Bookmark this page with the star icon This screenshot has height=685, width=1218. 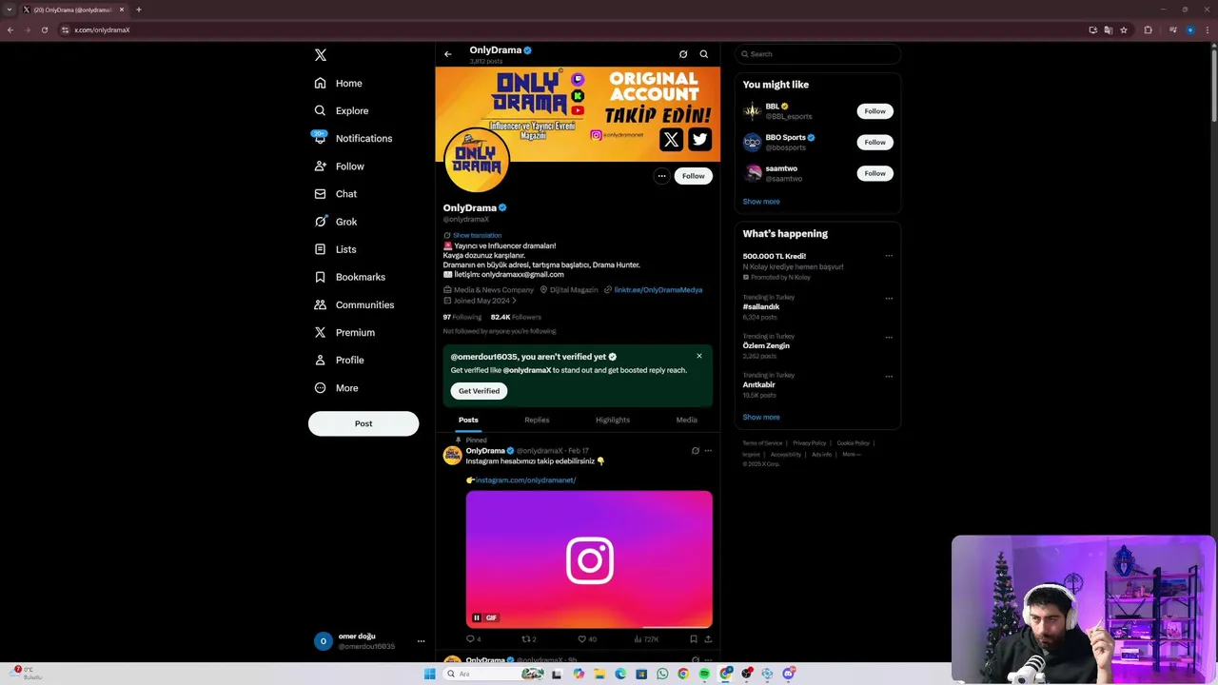[1124, 29]
